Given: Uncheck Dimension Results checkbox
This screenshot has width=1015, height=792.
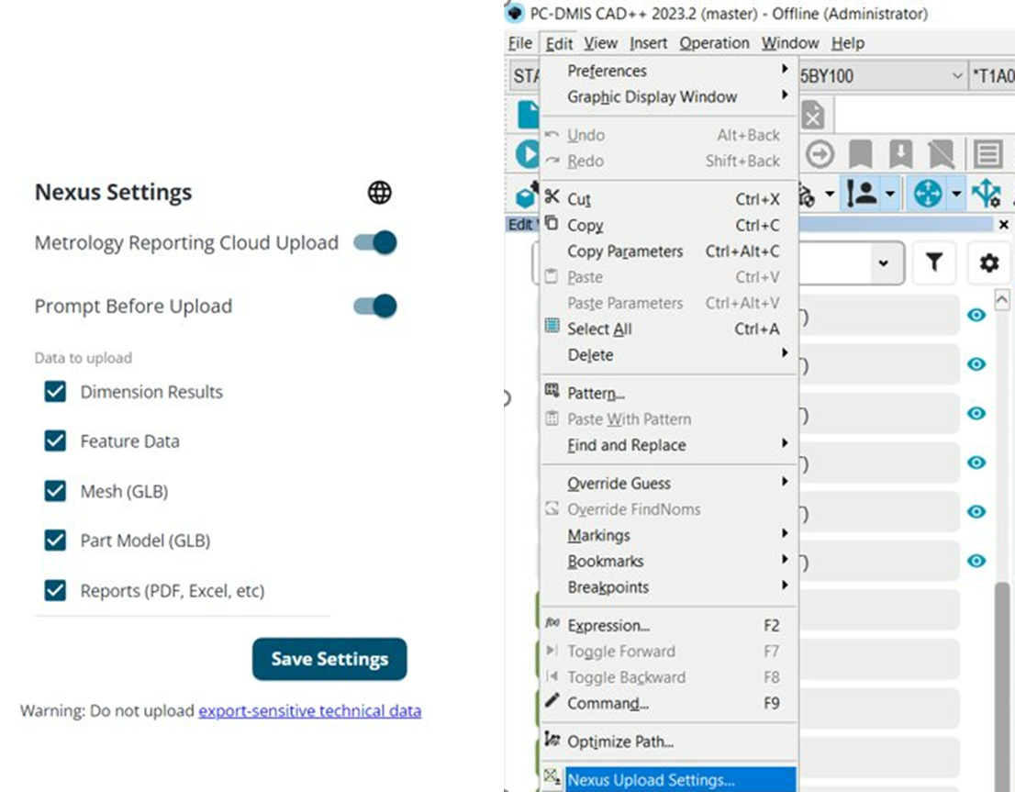Looking at the screenshot, I should (x=55, y=391).
